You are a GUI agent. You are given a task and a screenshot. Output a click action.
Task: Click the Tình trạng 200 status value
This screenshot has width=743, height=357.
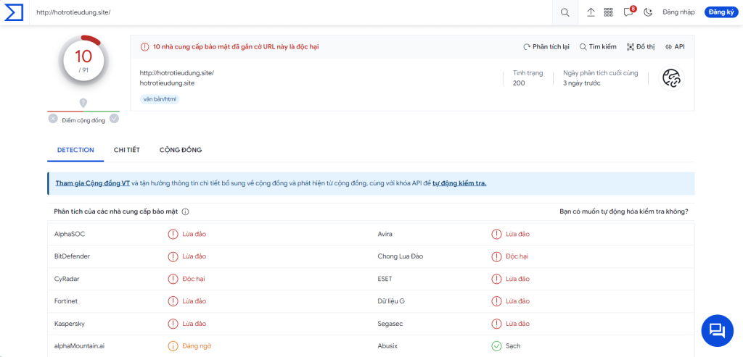point(519,83)
